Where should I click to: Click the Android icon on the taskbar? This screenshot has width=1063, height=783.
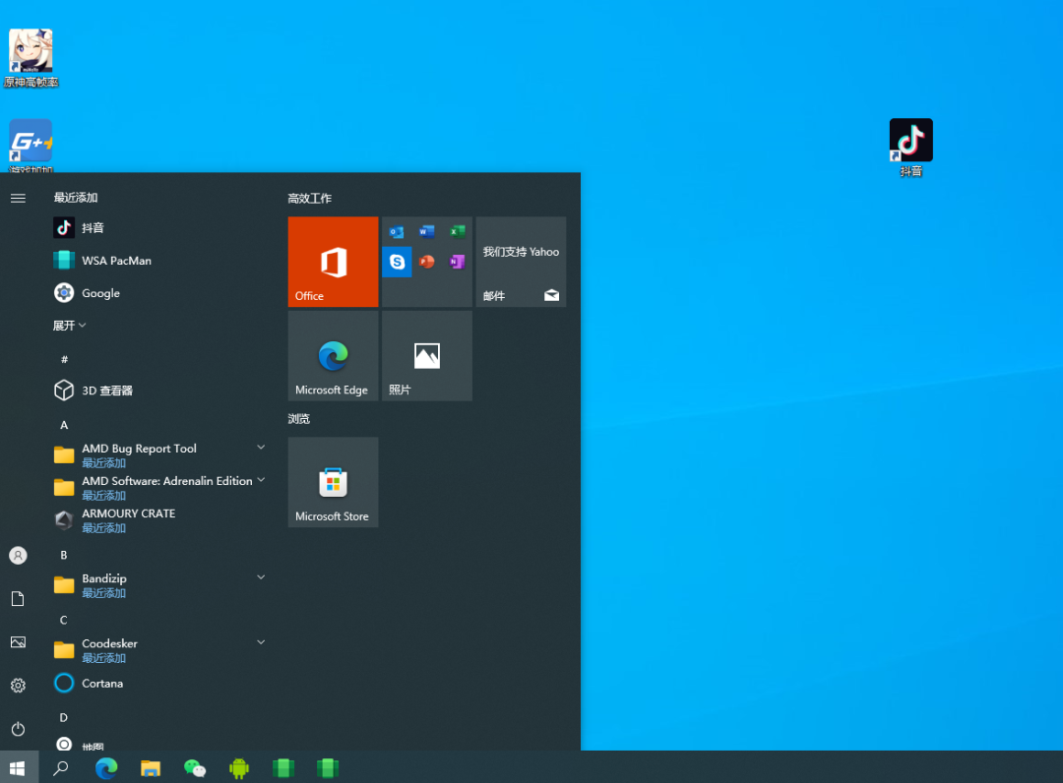pos(239,768)
